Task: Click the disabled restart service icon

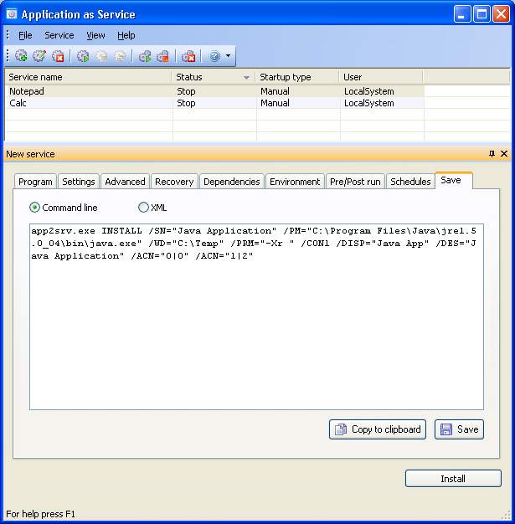Action: coord(120,56)
